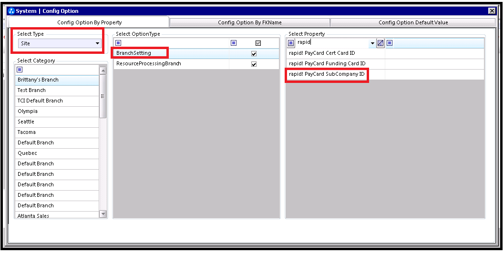504x254 pixels.
Task: Open the filter operator dropdown beside 'rapid'
Action: point(372,43)
